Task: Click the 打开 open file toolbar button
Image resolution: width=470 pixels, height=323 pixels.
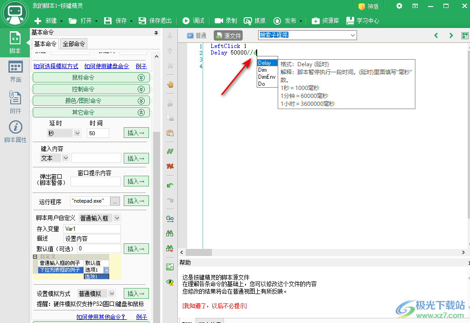Action: 80,21
